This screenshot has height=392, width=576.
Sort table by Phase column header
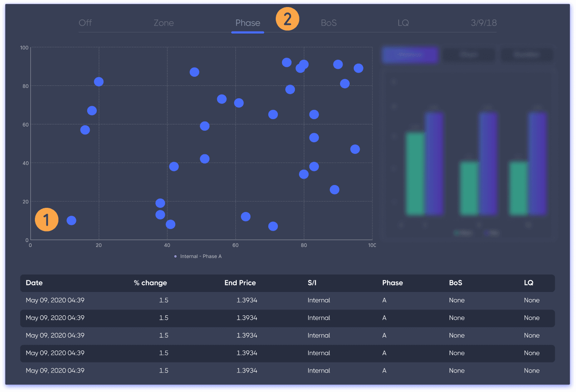coord(392,283)
